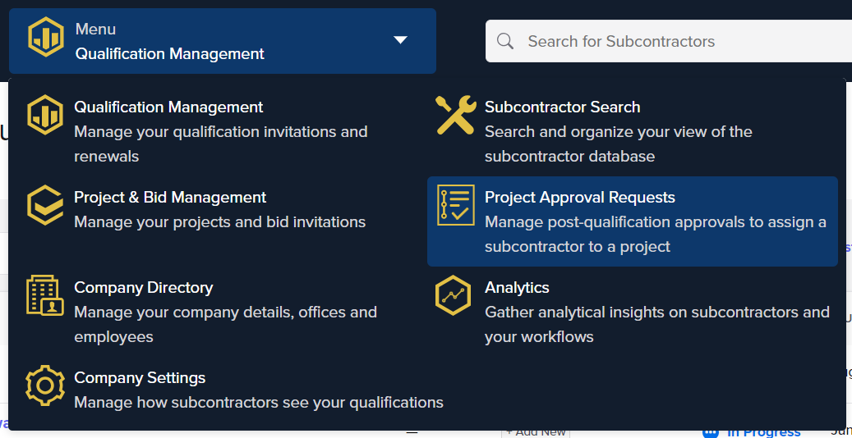Click the Project & Bid Management checkmark icon
Viewport: 852px width, 438px height.
45,205
